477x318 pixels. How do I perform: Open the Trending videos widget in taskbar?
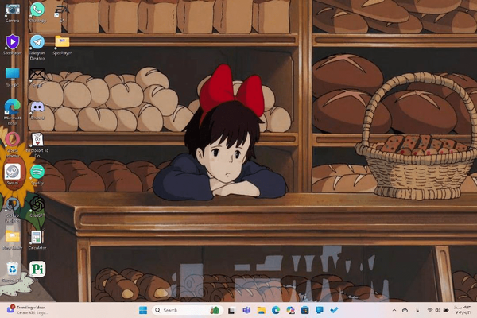pos(27,310)
